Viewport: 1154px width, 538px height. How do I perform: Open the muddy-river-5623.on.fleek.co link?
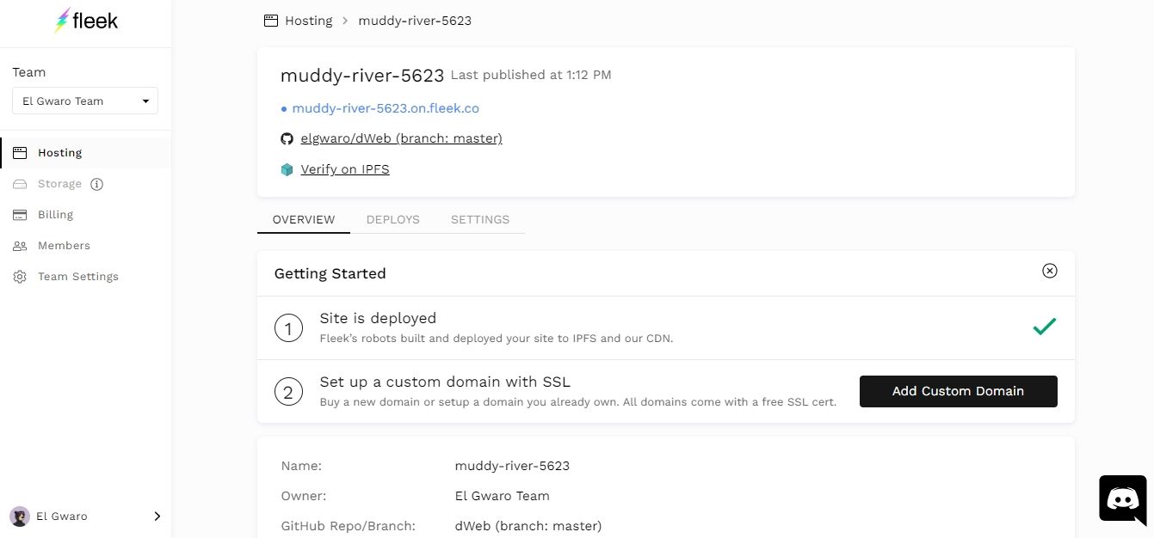point(385,108)
